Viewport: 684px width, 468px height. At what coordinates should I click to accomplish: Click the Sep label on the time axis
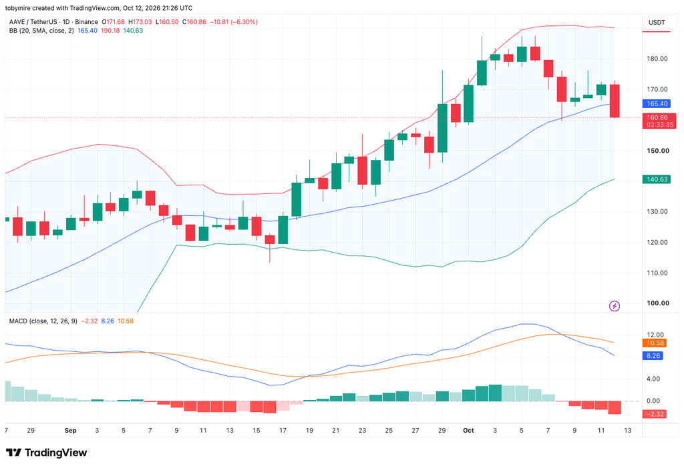click(x=70, y=431)
